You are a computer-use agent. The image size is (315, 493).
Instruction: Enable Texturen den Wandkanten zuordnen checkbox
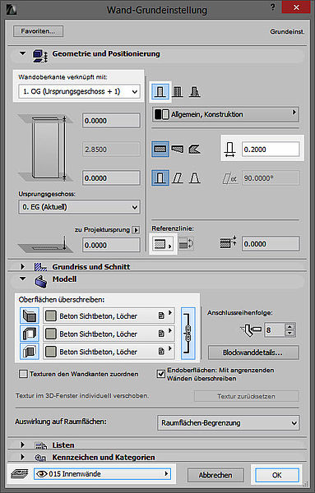pos(23,374)
